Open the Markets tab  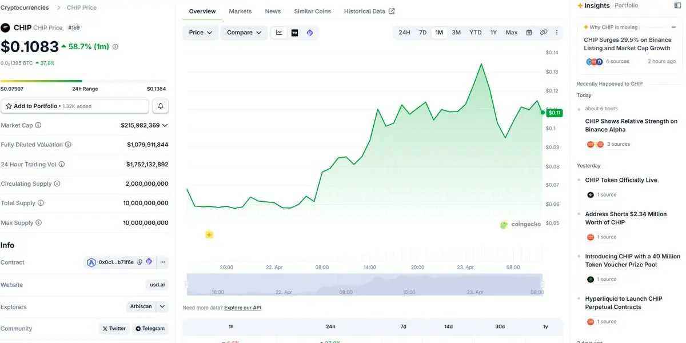(x=240, y=11)
